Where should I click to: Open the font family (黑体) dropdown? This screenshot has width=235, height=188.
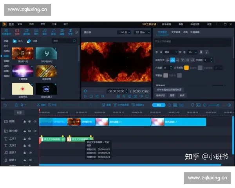(170, 52)
